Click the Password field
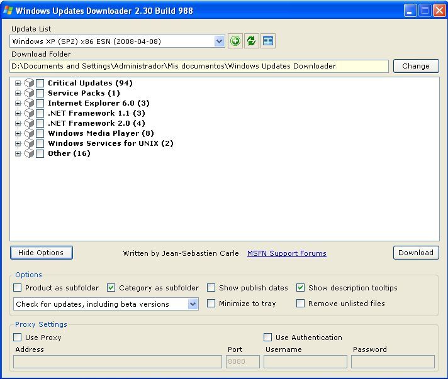This screenshot has width=448, height=379. 393,361
